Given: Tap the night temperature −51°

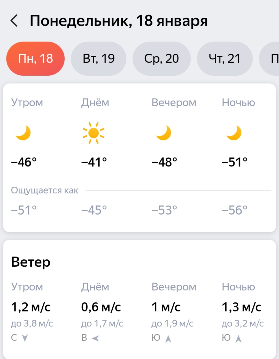Looking at the screenshot, I should tap(235, 162).
